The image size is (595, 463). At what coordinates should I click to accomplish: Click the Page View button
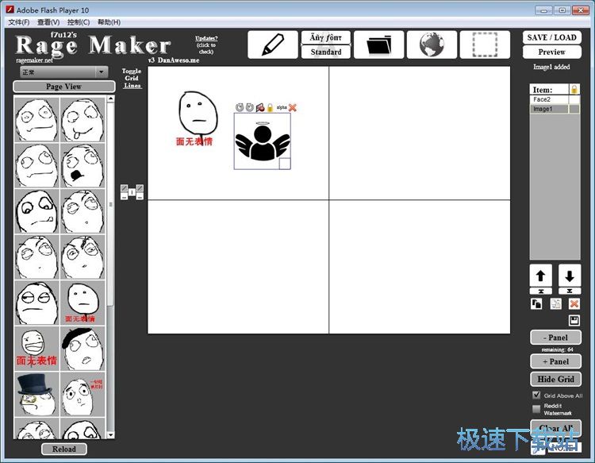click(63, 87)
